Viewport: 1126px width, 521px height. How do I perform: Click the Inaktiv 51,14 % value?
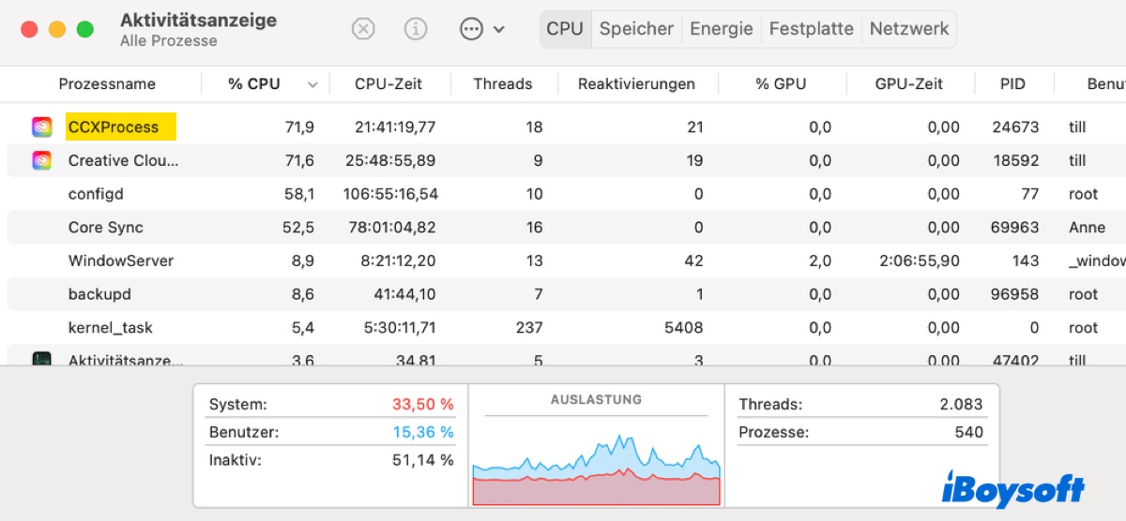pyautogui.click(x=422, y=460)
